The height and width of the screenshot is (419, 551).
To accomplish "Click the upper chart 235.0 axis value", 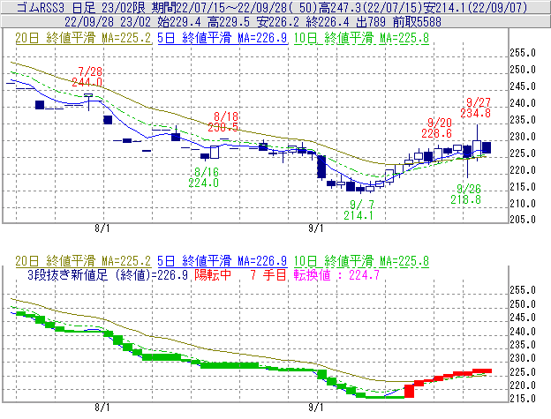I will pos(523,120).
